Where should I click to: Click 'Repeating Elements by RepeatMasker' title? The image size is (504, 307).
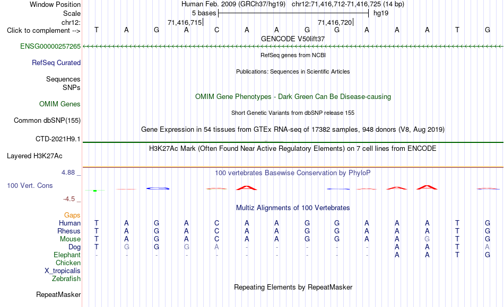tap(293, 287)
